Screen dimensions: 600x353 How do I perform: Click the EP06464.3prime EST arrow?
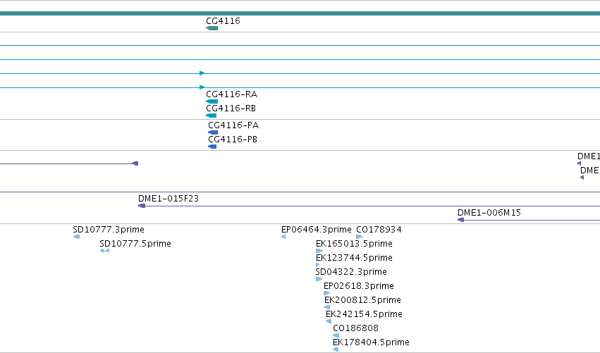click(x=283, y=237)
